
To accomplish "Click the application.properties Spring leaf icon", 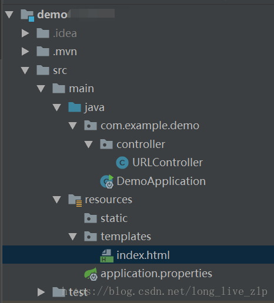I will (x=91, y=274).
